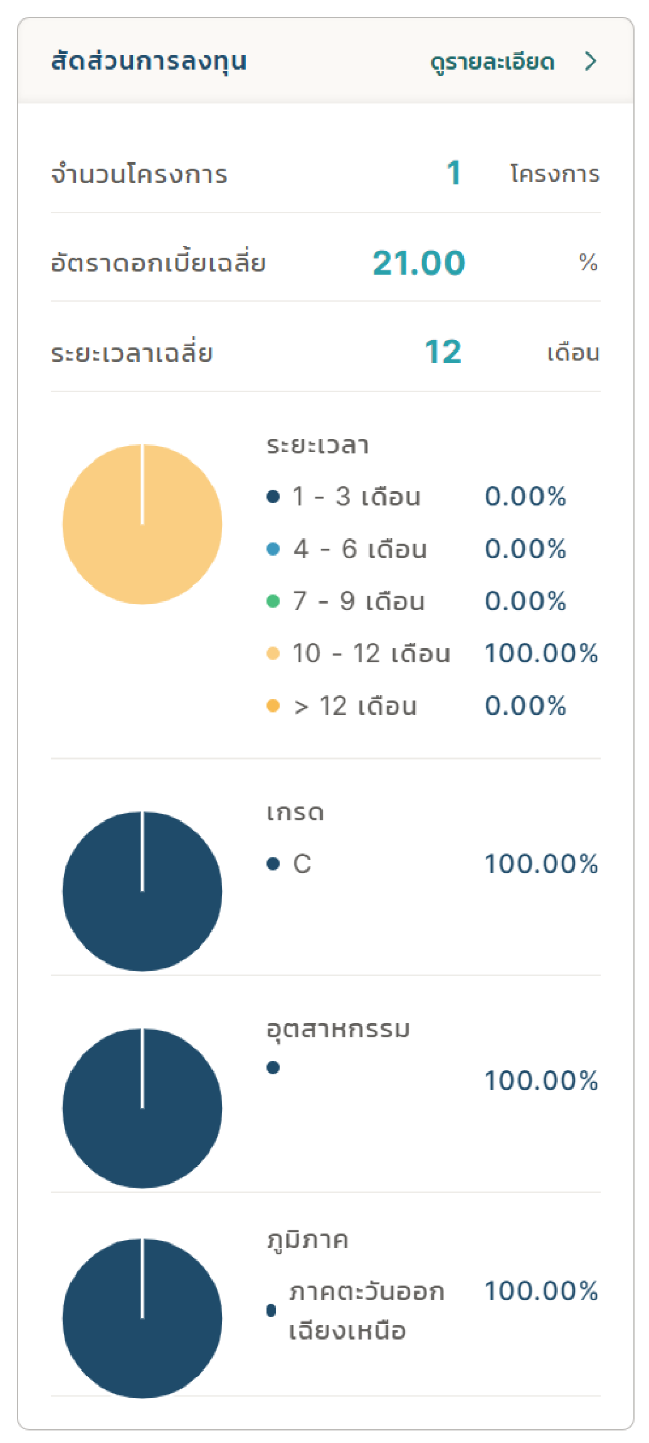This screenshot has height=1443, width=649.
Task: Click the light orange dot for 10 - 12 เดือน
Action: coord(273,653)
